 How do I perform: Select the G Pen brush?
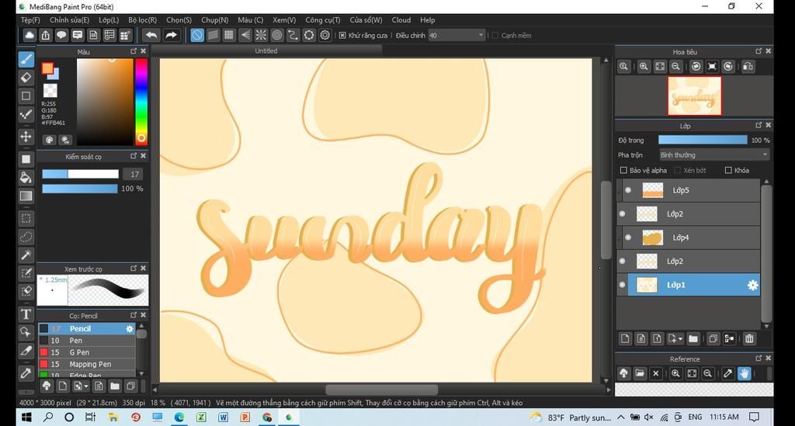click(87, 352)
